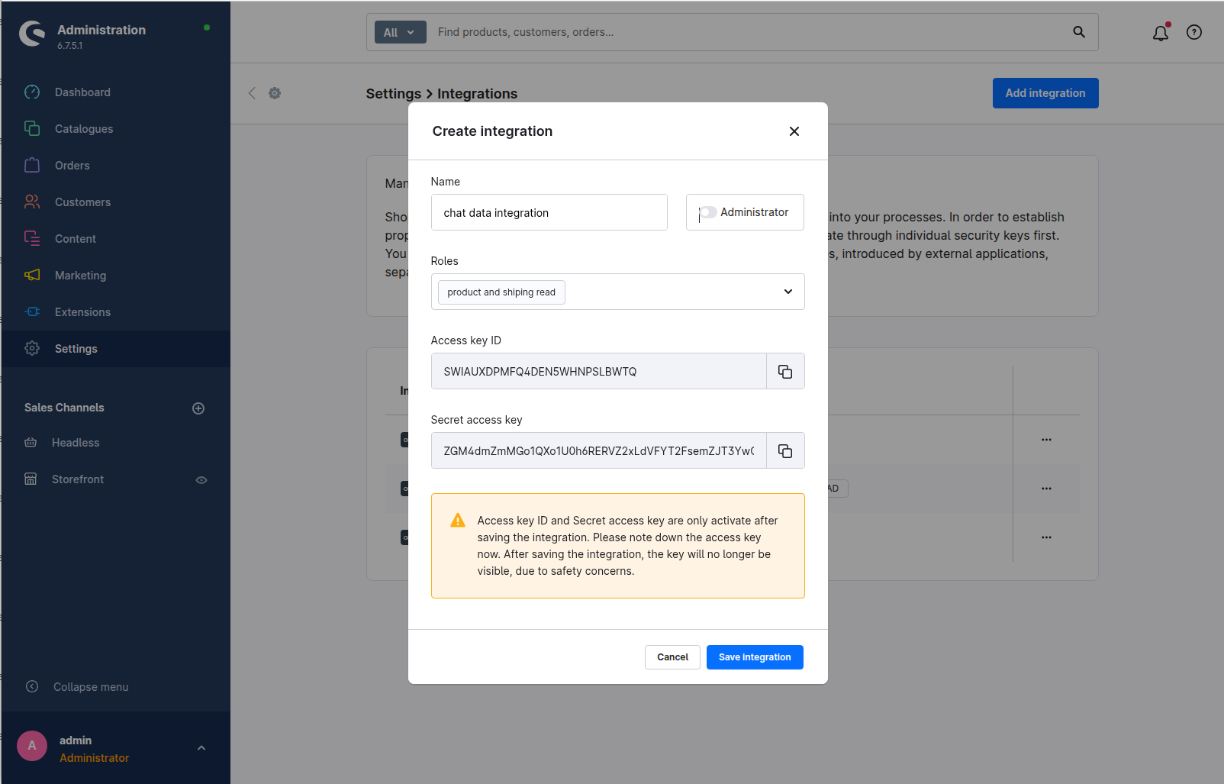Collapse the admin account panel chevron
The image size is (1224, 784).
pyautogui.click(x=201, y=747)
